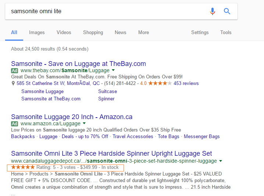Click the magnifying glass search icon

point(227,11)
